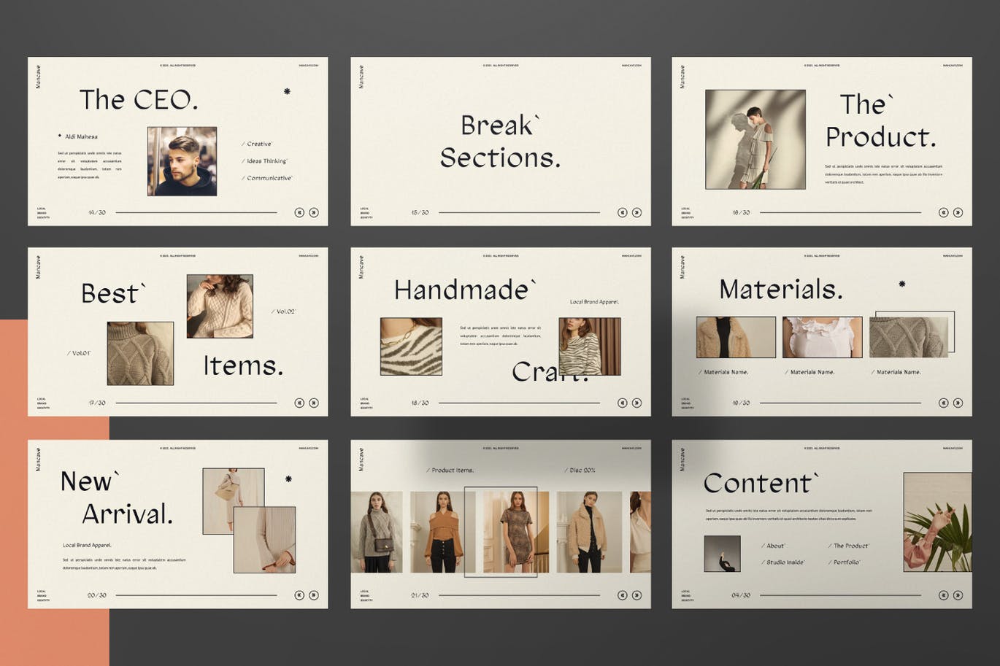Select the CEO portrait photo
Image resolution: width=1000 pixels, height=666 pixels.
click(x=182, y=161)
